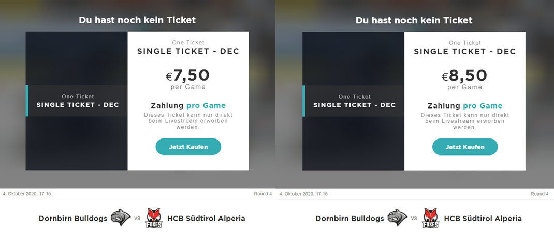Click the Dornbirn Bulldogs logo in the left panel
The image size is (554, 232).
[x=120, y=218]
